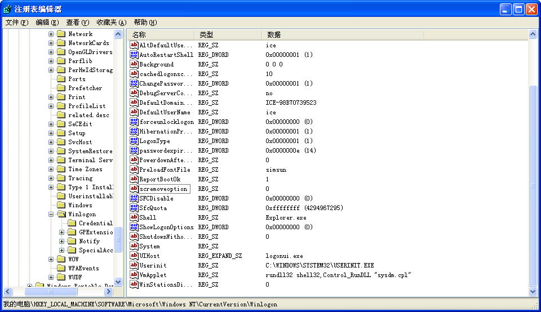Expand the SvcHost tree node

tap(51, 142)
